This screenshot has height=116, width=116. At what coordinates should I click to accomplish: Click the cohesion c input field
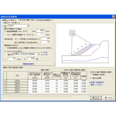coord(12,59)
